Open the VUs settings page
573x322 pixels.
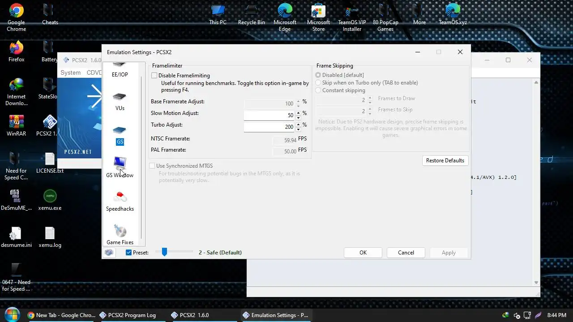[120, 102]
